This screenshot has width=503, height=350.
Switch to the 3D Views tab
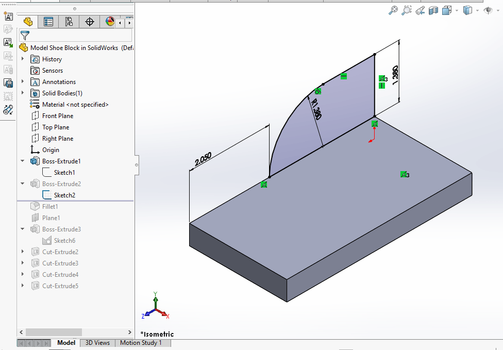tap(97, 343)
